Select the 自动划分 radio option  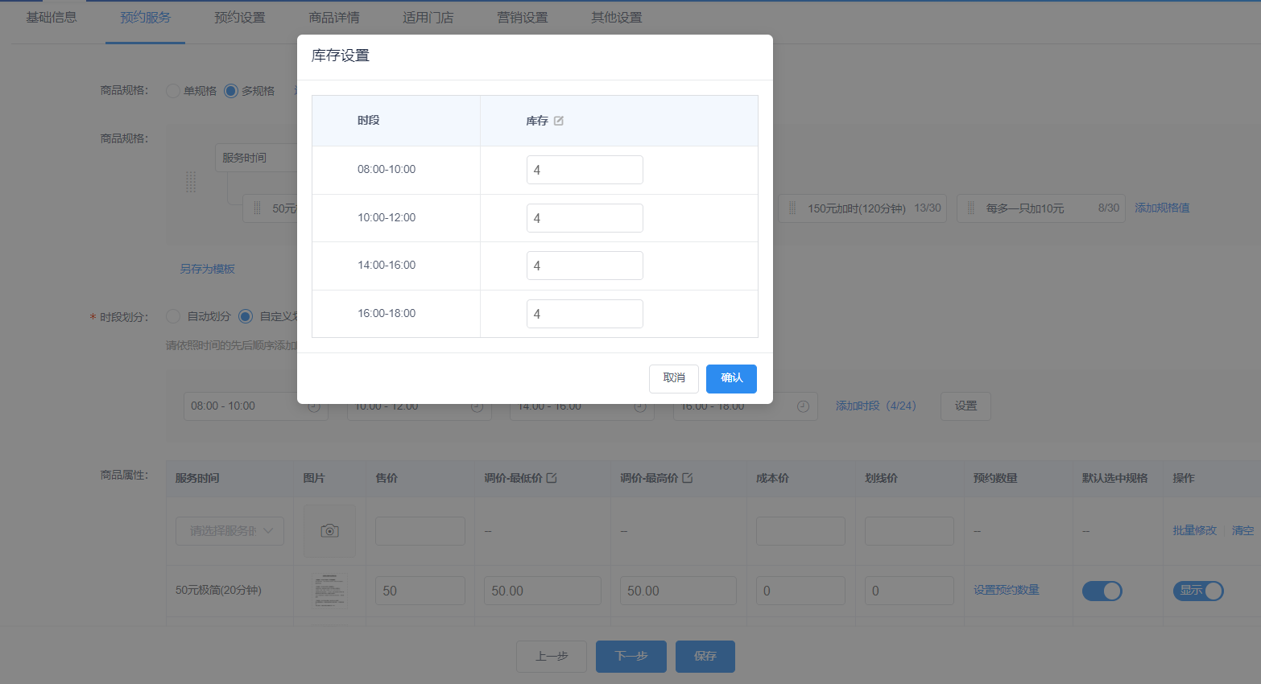(x=173, y=316)
